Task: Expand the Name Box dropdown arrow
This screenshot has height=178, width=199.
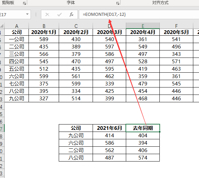Action: click(x=27, y=14)
